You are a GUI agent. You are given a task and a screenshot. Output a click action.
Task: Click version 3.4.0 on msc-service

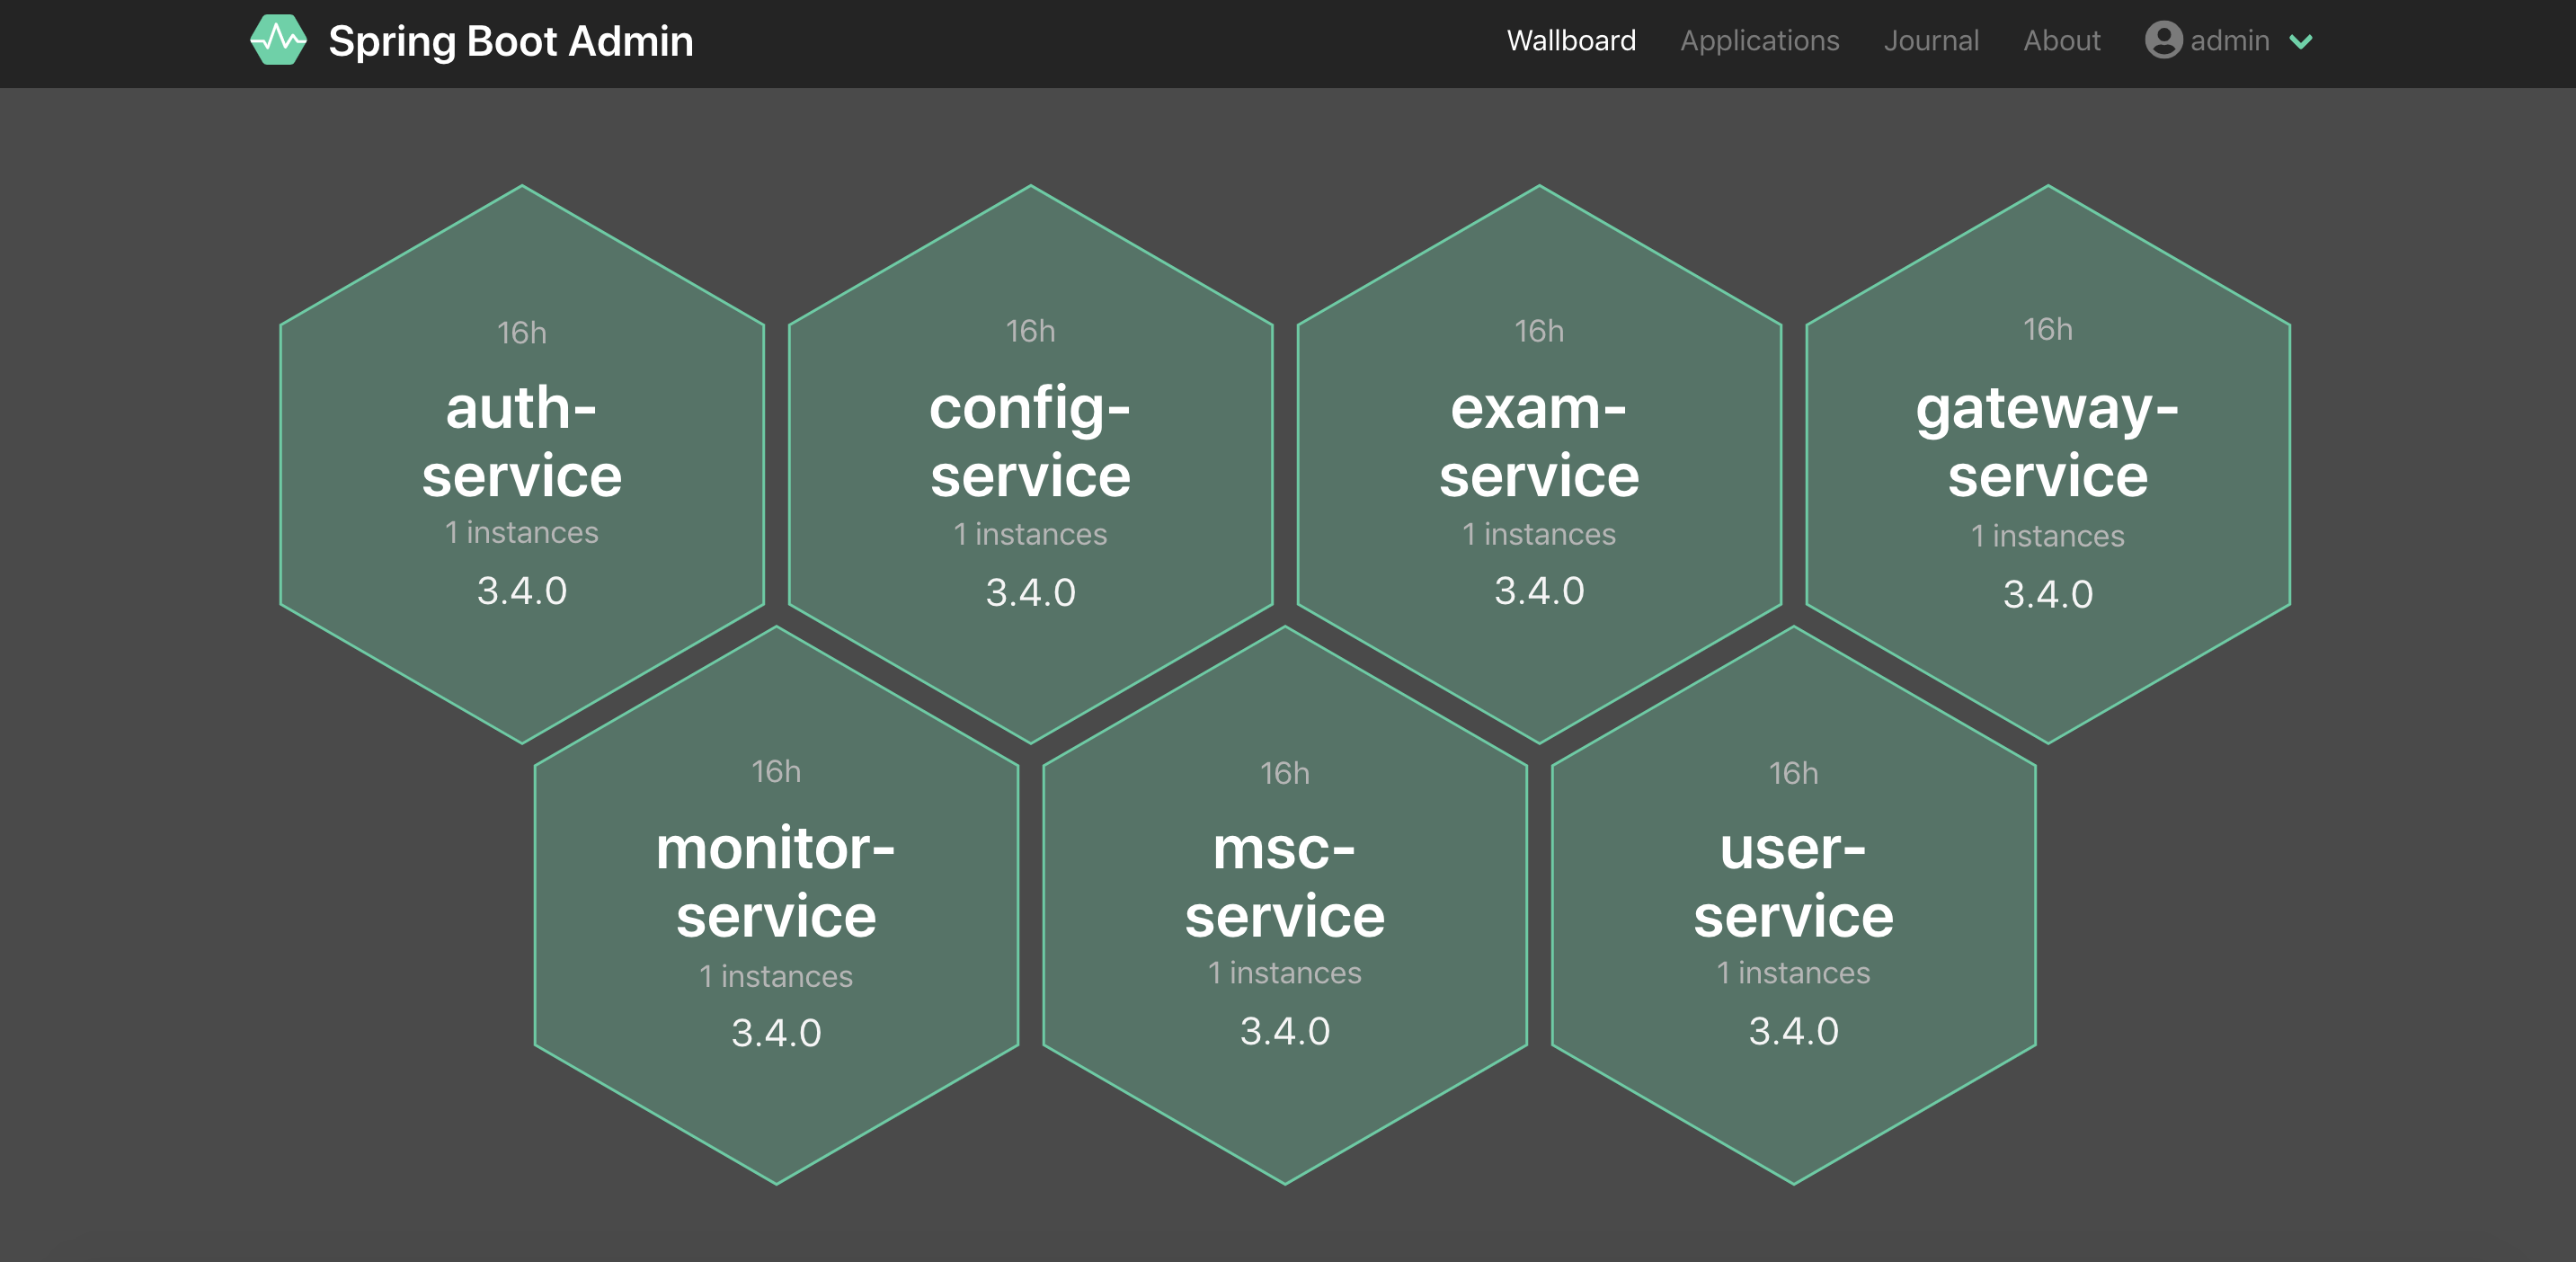tap(1285, 1031)
